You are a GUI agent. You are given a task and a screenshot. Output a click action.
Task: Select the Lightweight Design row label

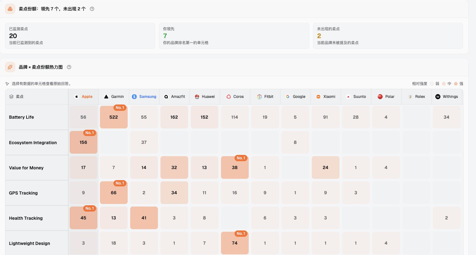30,243
